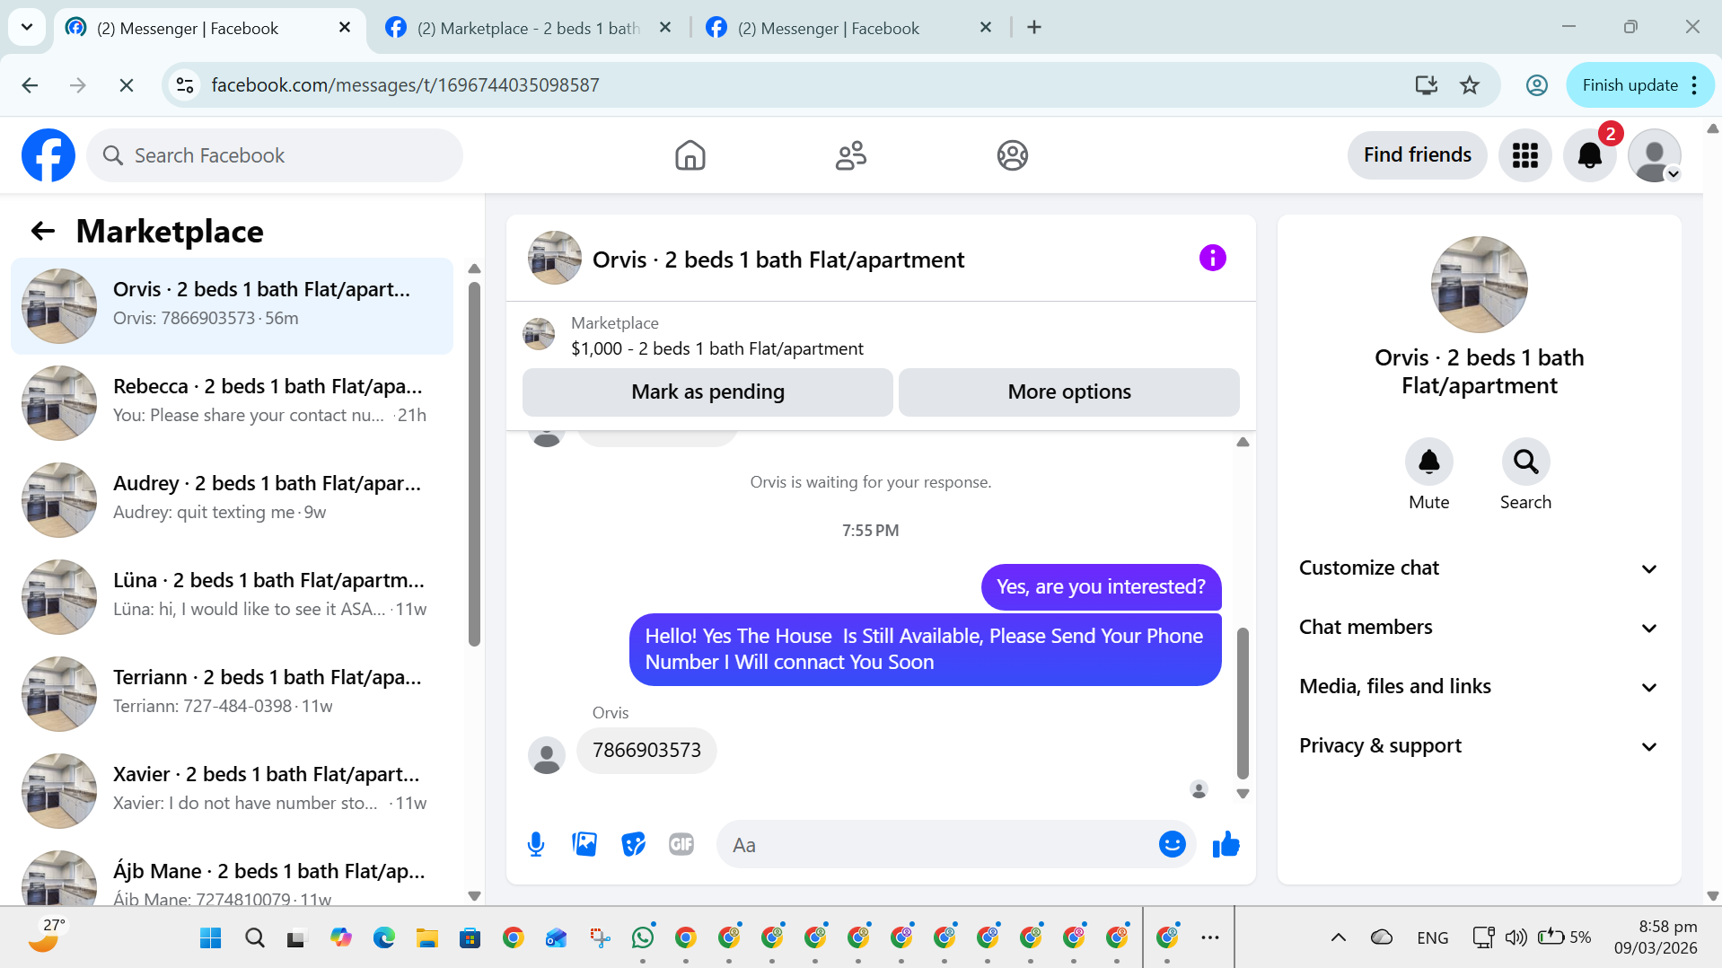Open Terriann conversation in the list
This screenshot has height=968, width=1722.
232,693
